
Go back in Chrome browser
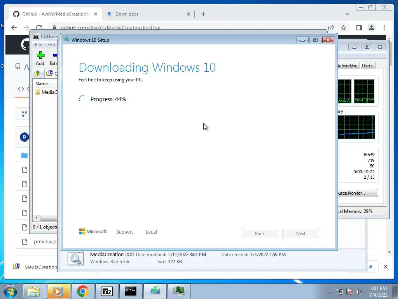point(14,28)
